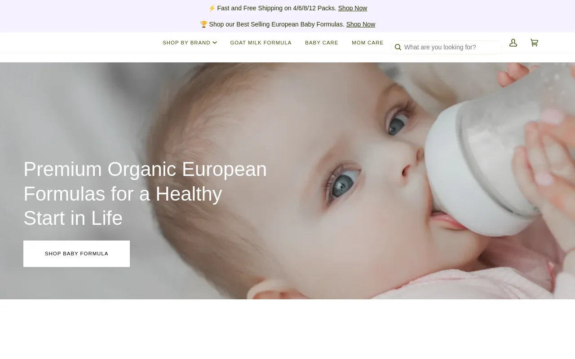575x359 pixels.
Task: Click the Fast and Free Shipping announcement text
Action: pyautogui.click(x=277, y=8)
